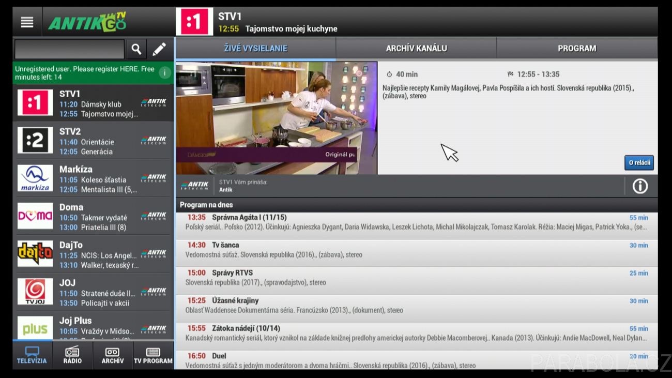Viewport: 672px width, 378px height.
Task: Click Antik telecom logo in STV2 row
Action: (154, 140)
